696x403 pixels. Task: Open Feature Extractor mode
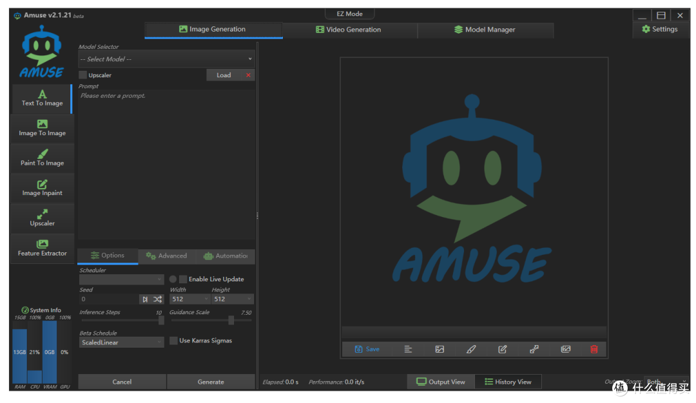point(42,248)
